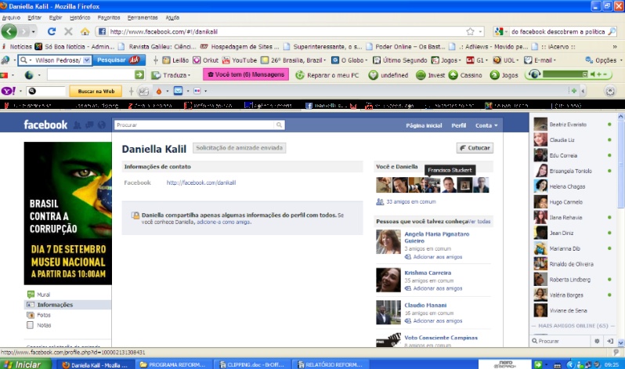Open Facebook messages icon
This screenshot has width=625, height=369.
coord(90,125)
